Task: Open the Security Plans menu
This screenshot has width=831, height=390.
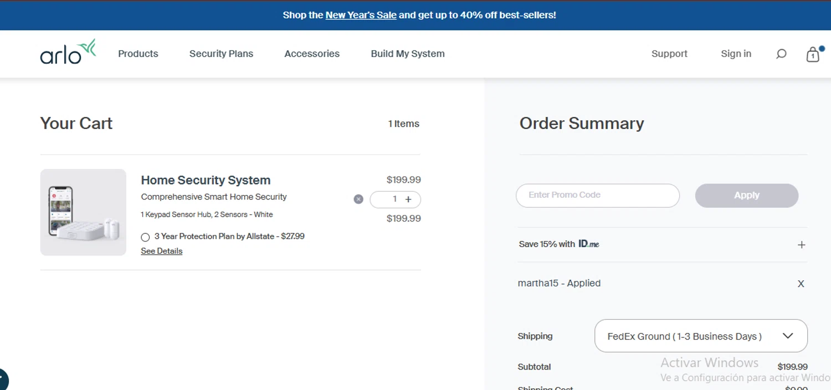Action: click(221, 54)
